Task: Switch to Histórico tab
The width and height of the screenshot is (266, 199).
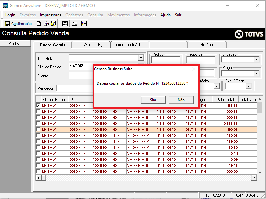Action: pos(207,45)
